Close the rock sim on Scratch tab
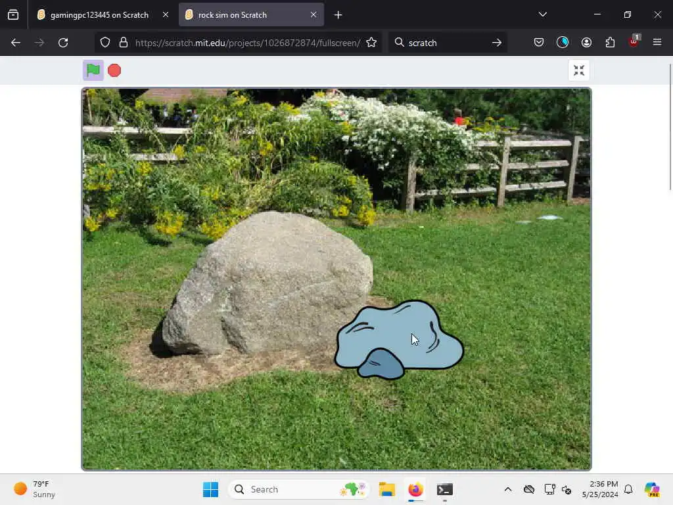 coord(313,14)
